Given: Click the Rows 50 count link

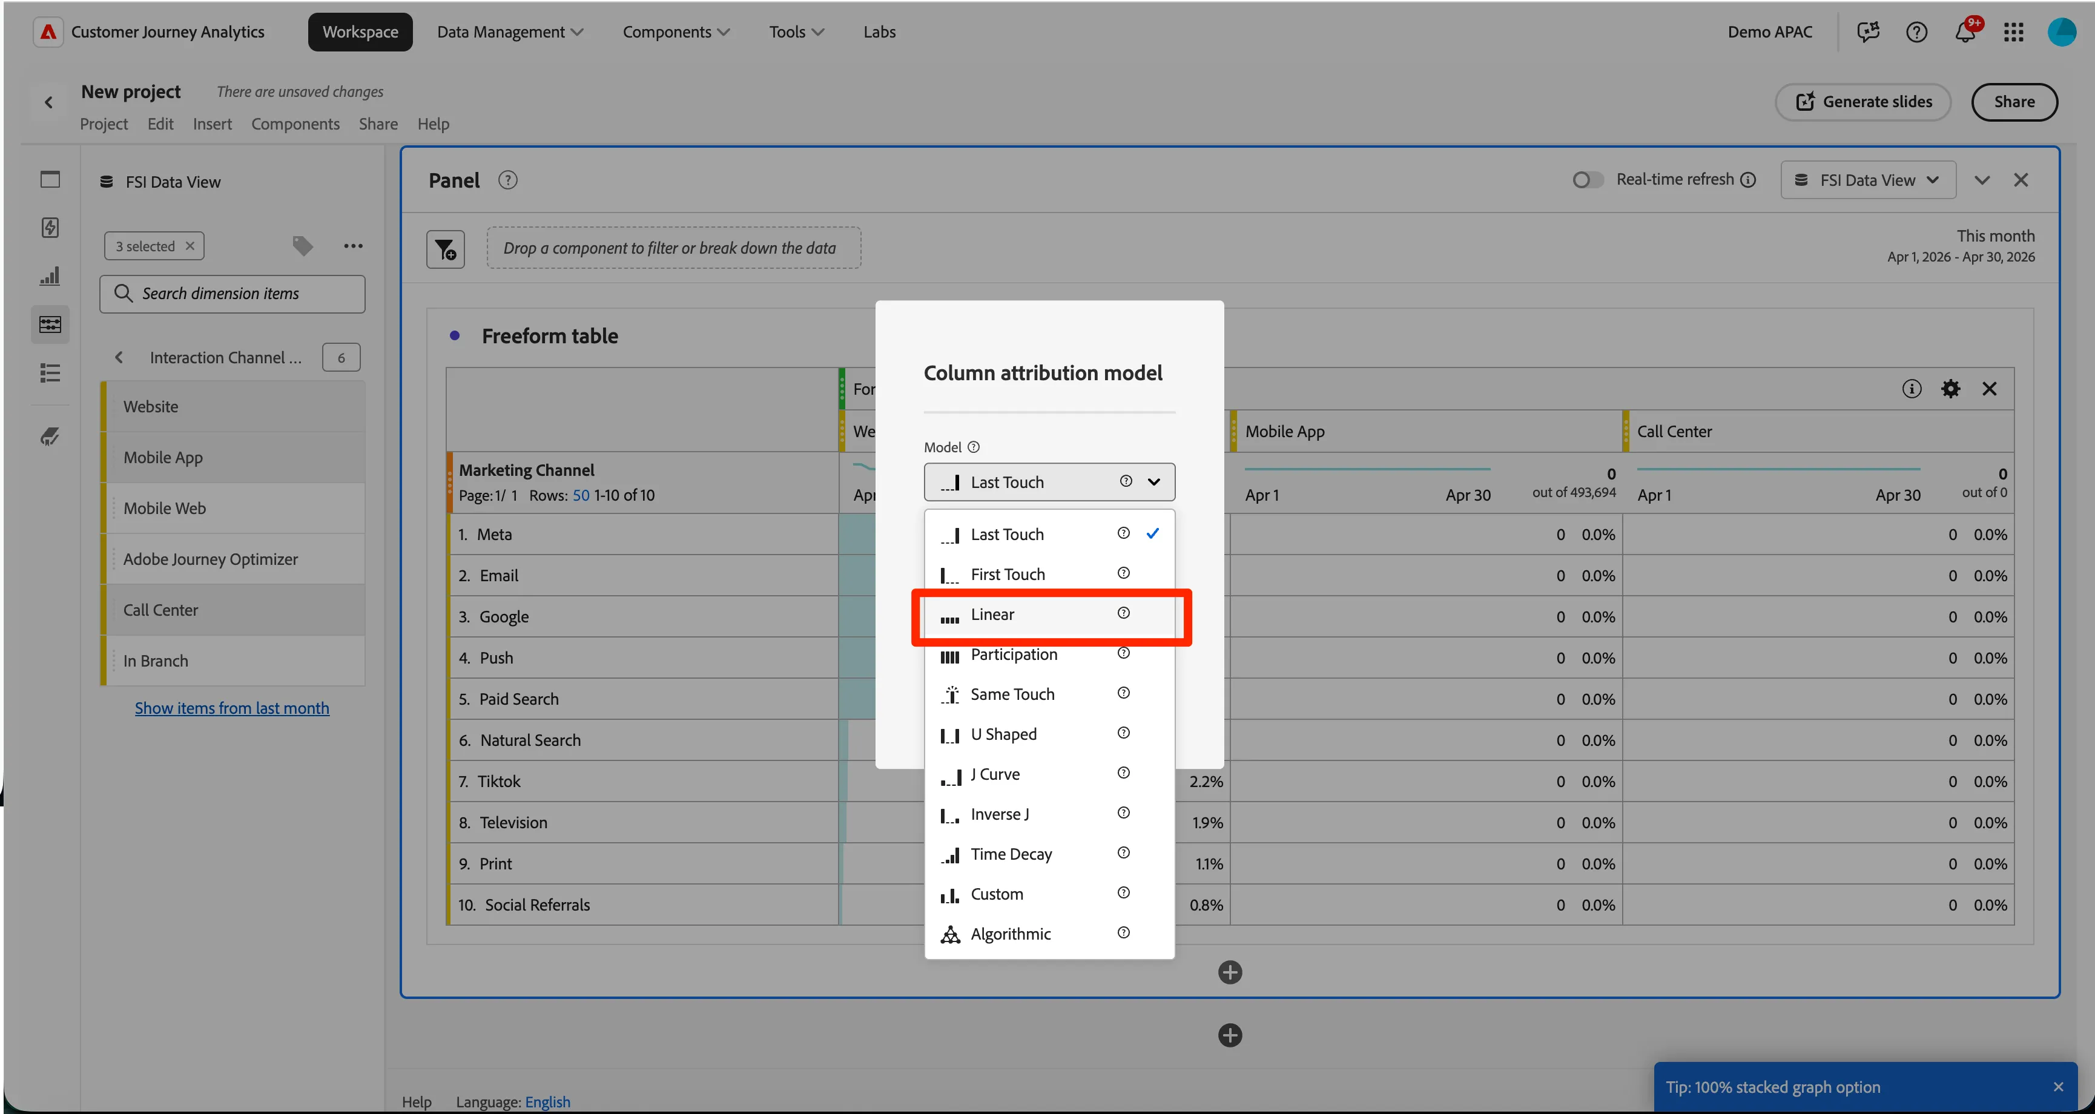Looking at the screenshot, I should 581,495.
